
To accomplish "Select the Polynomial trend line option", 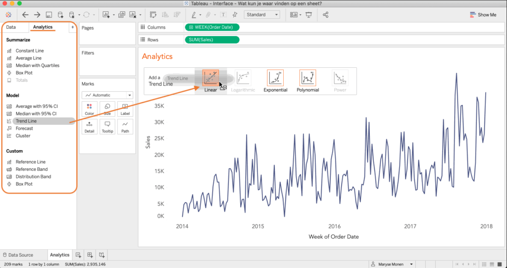I will pyautogui.click(x=307, y=80).
